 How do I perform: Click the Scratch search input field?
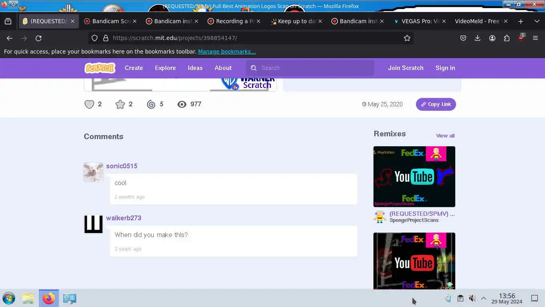[x=311, y=68]
